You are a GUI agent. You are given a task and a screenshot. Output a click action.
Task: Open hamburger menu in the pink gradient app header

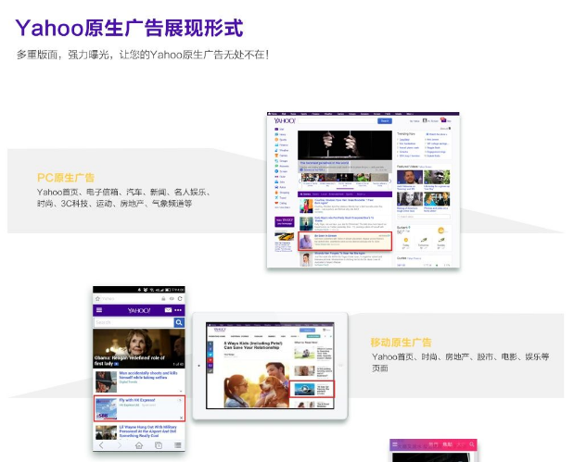pyautogui.click(x=395, y=444)
